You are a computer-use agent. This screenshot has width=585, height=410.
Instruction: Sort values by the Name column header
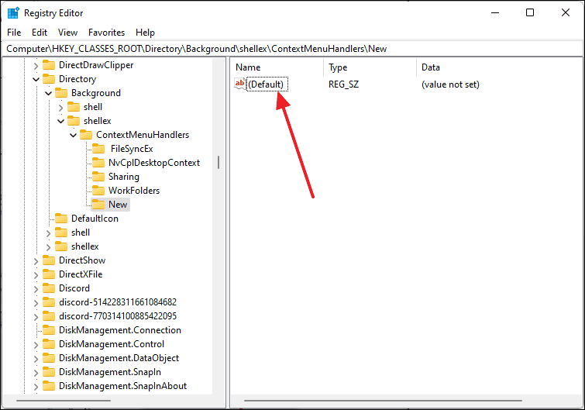(x=277, y=67)
